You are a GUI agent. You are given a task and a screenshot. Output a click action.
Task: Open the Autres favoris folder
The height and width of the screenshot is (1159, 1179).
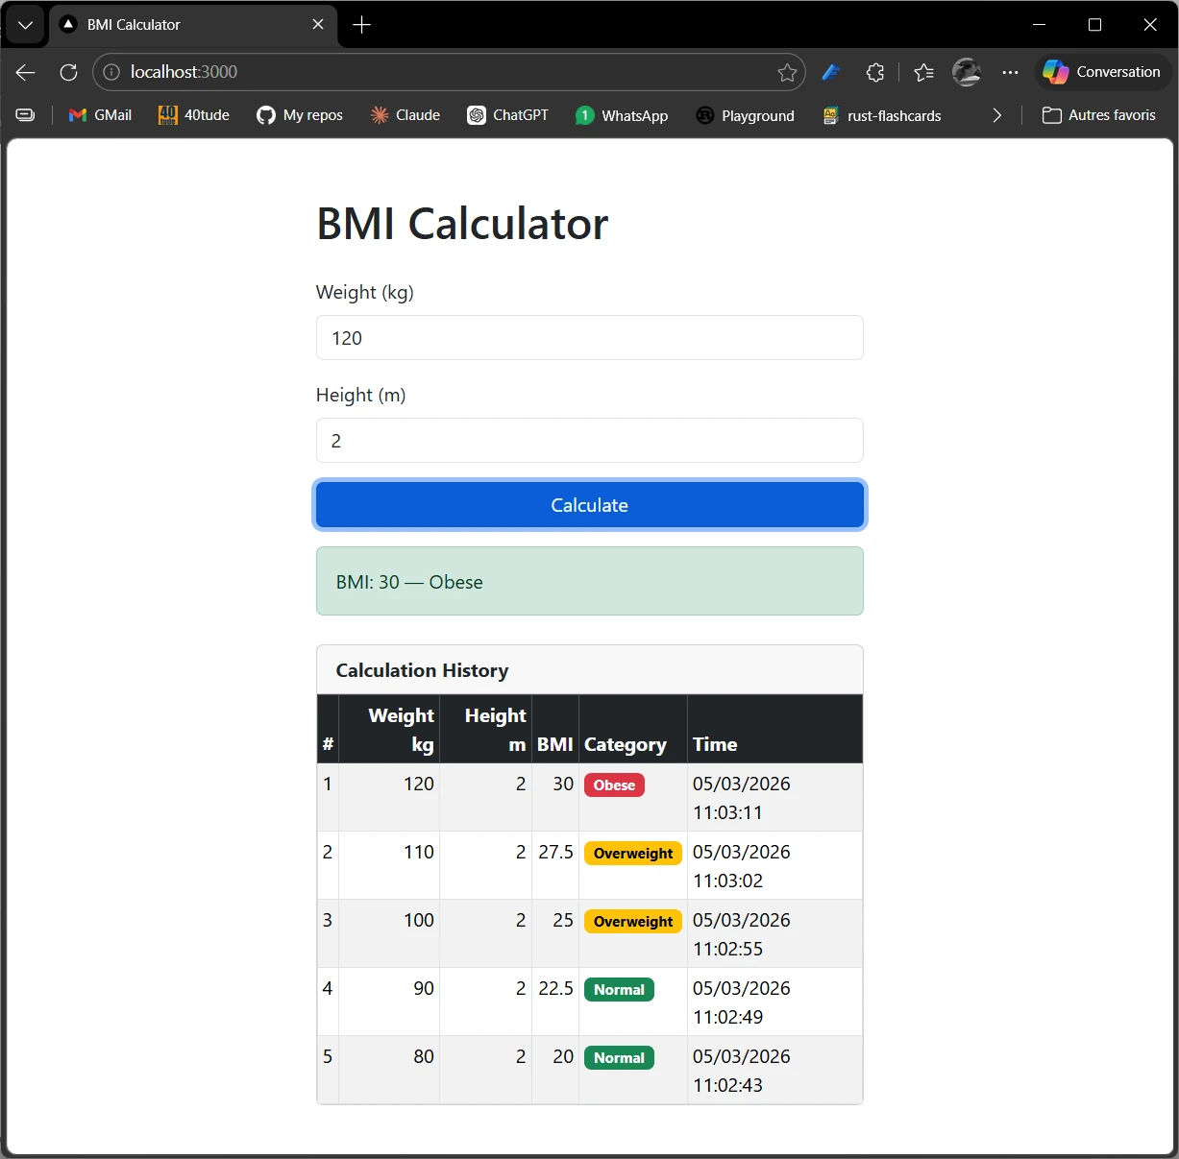[1099, 115]
